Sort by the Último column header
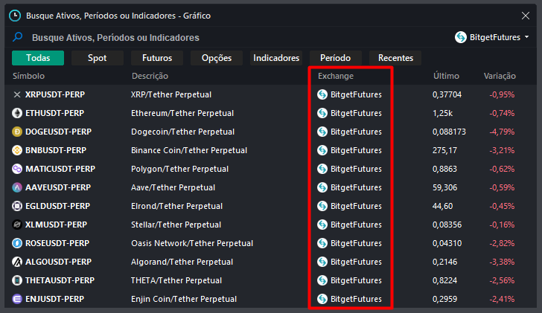 (446, 76)
